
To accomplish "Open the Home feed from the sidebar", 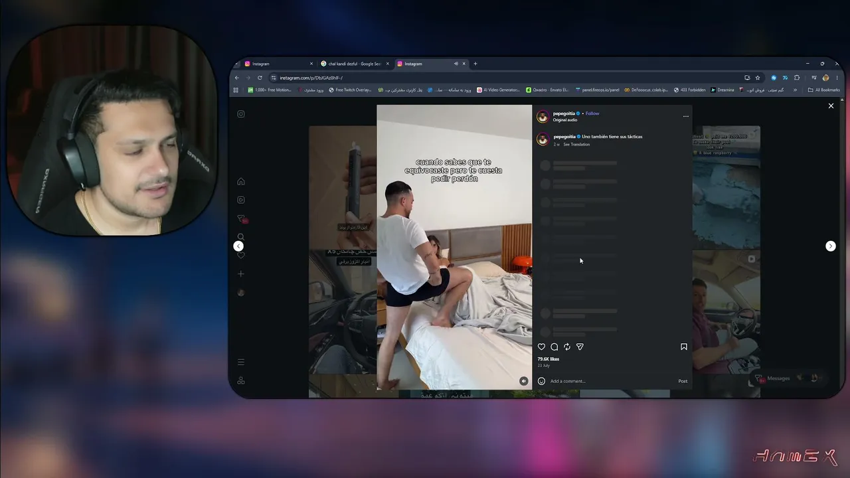I will pyautogui.click(x=241, y=181).
